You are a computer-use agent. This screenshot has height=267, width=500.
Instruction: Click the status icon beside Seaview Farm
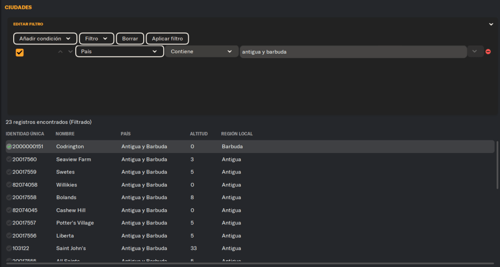(9, 159)
